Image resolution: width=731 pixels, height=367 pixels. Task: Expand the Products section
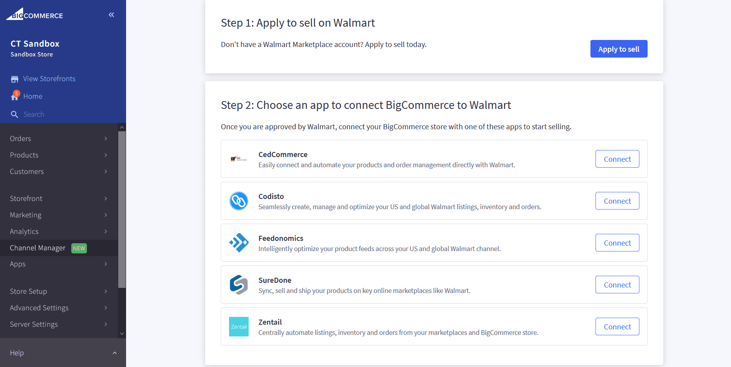(105, 155)
